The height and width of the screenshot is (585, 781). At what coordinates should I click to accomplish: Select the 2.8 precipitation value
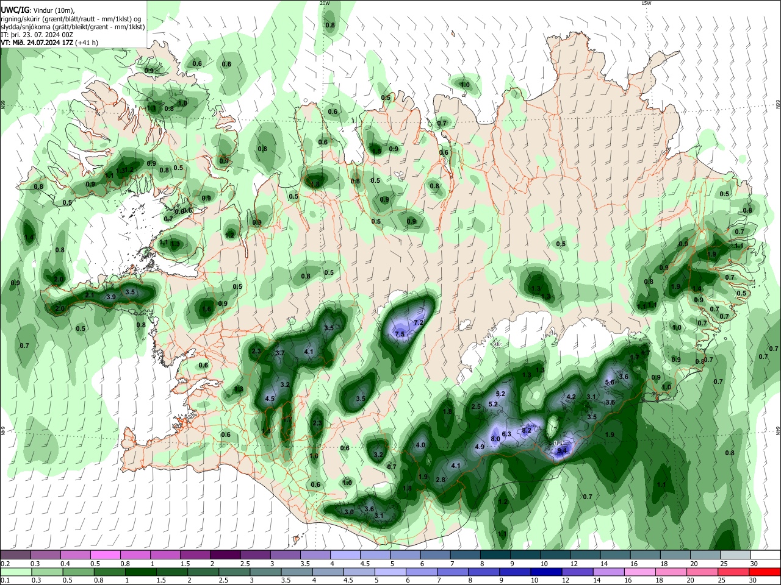click(x=440, y=480)
